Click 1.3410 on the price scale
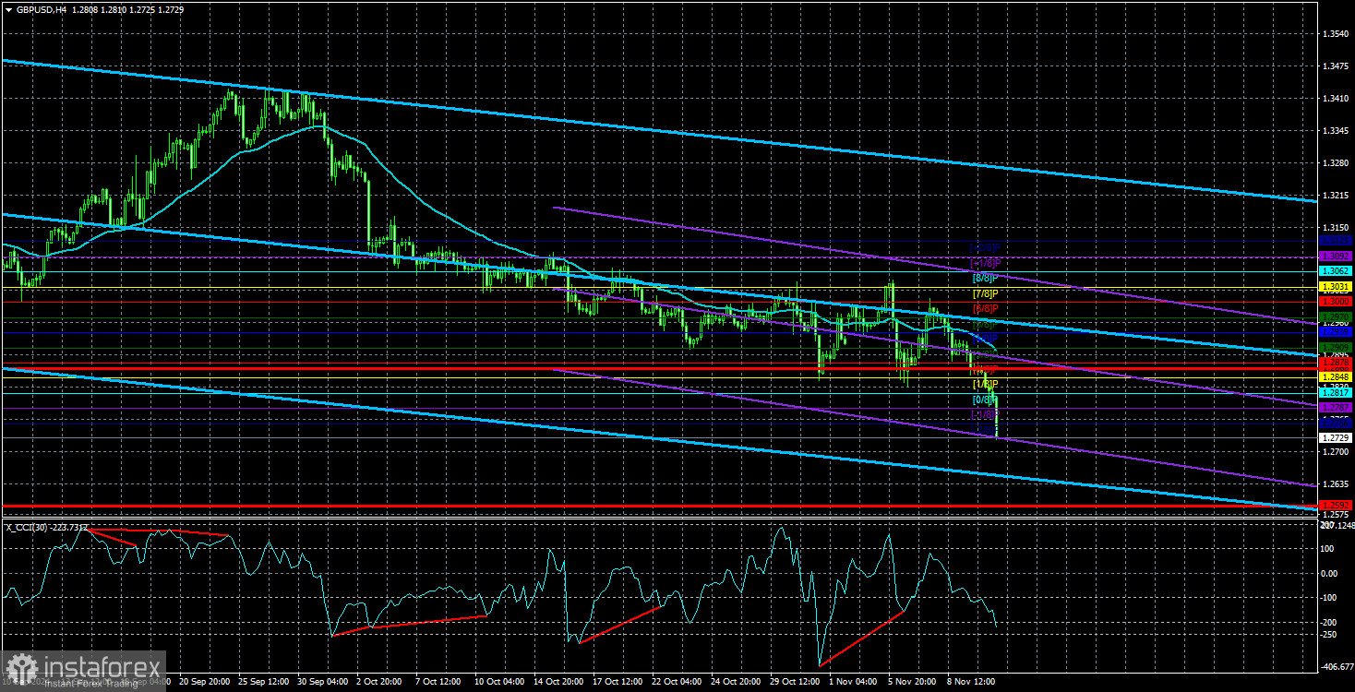The width and height of the screenshot is (1355, 692). (1337, 99)
